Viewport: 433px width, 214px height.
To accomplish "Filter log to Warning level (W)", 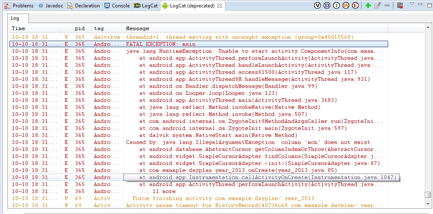I will (x=346, y=5).
